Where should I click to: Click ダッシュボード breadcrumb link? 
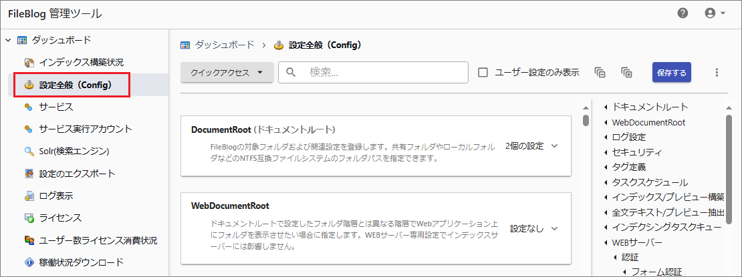(x=224, y=45)
